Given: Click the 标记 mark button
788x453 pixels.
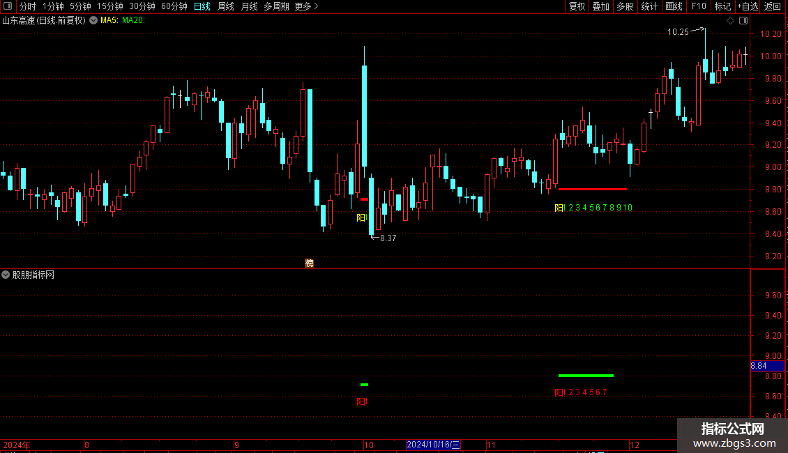Looking at the screenshot, I should 722,6.
